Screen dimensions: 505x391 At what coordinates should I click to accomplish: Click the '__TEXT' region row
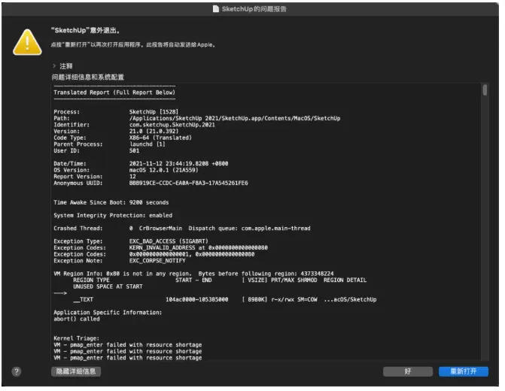pyautogui.click(x=225, y=299)
